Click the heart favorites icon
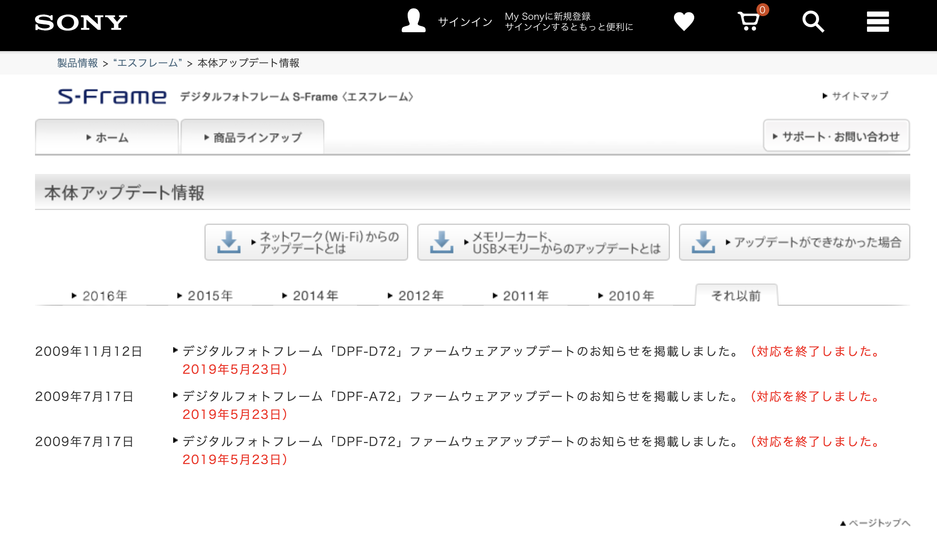Screen dimensions: 937x546 (684, 21)
